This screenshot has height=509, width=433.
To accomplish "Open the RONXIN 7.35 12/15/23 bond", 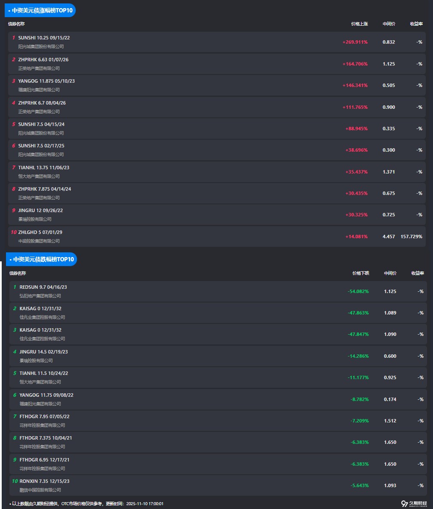I will pyautogui.click(x=44, y=481).
